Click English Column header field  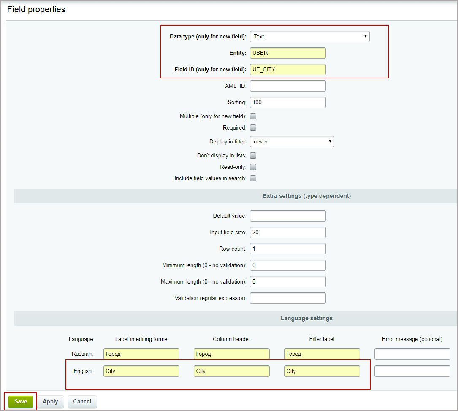pos(232,371)
